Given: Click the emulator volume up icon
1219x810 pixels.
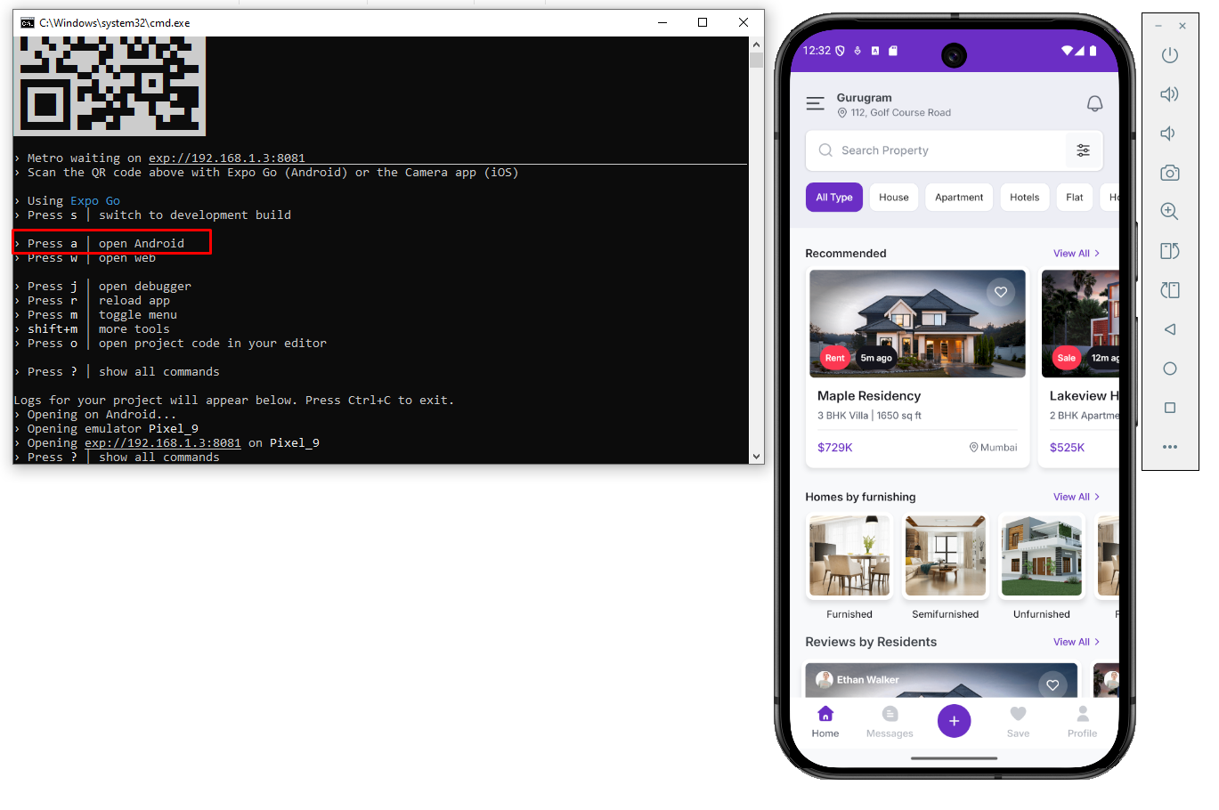Looking at the screenshot, I should (1169, 94).
